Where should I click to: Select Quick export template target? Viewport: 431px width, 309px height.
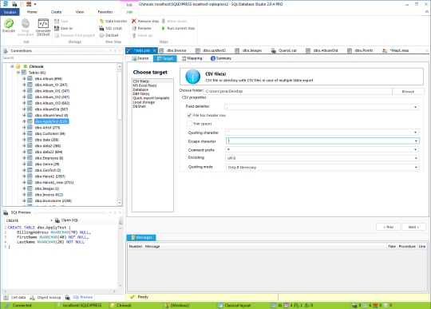[x=151, y=98]
